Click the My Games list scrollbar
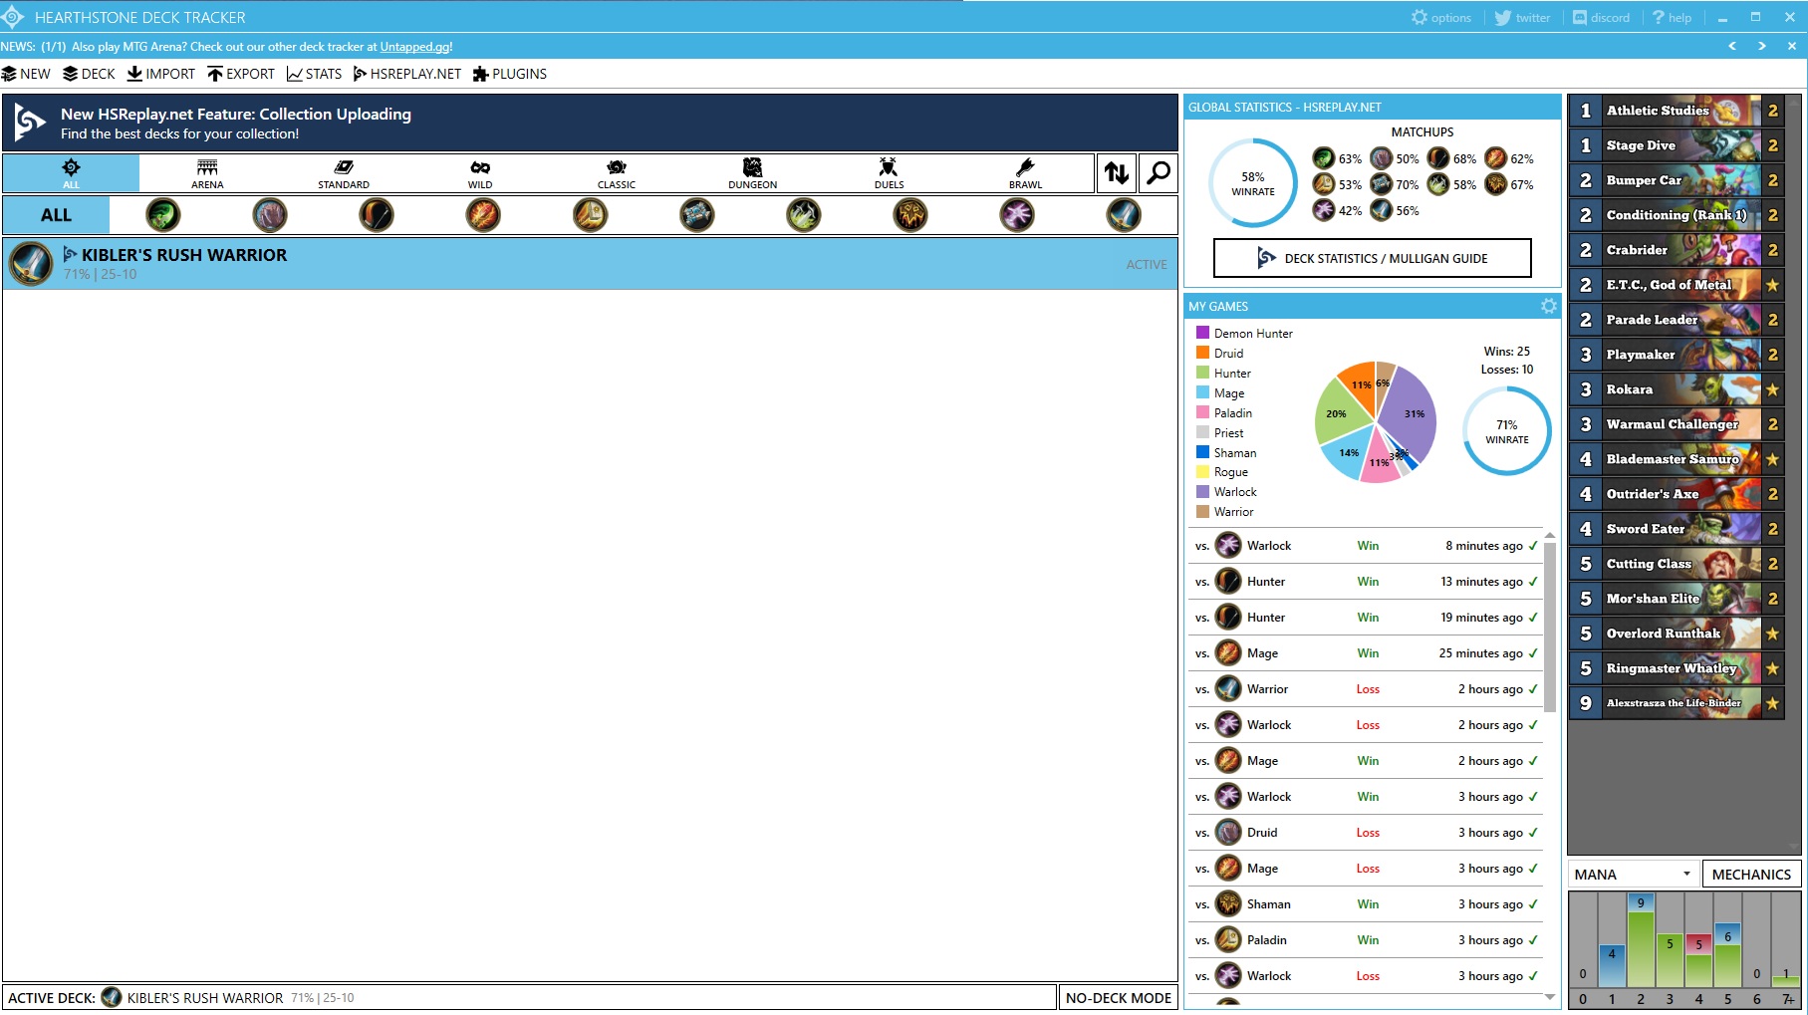 [x=1550, y=628]
